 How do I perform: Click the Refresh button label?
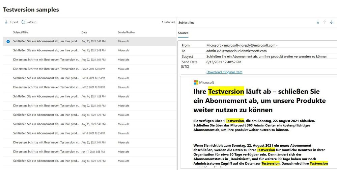coord(31,22)
